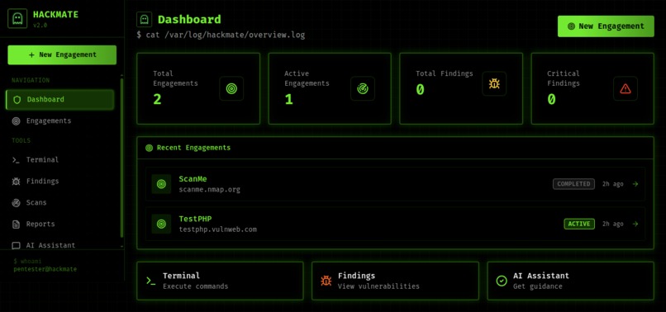
Task: Click the HackMate ghost logo in sidebar
Action: (x=17, y=19)
